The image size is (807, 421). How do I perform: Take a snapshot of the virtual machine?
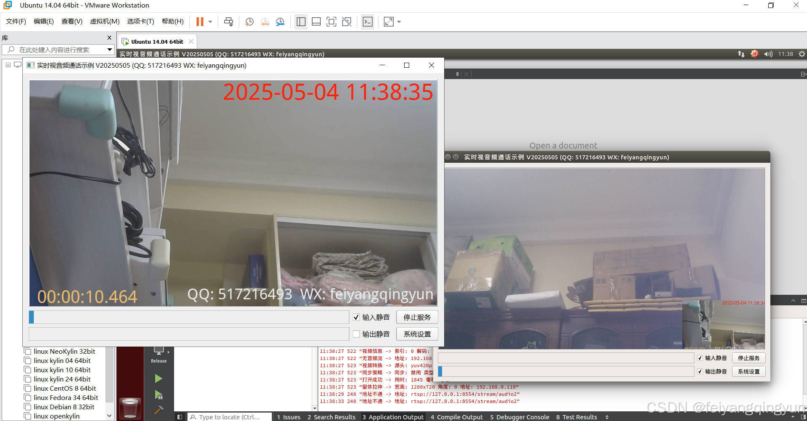click(249, 21)
